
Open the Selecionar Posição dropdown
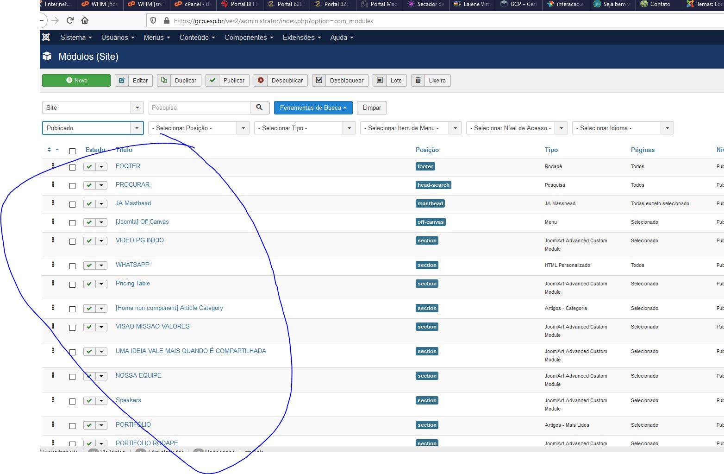click(x=199, y=128)
